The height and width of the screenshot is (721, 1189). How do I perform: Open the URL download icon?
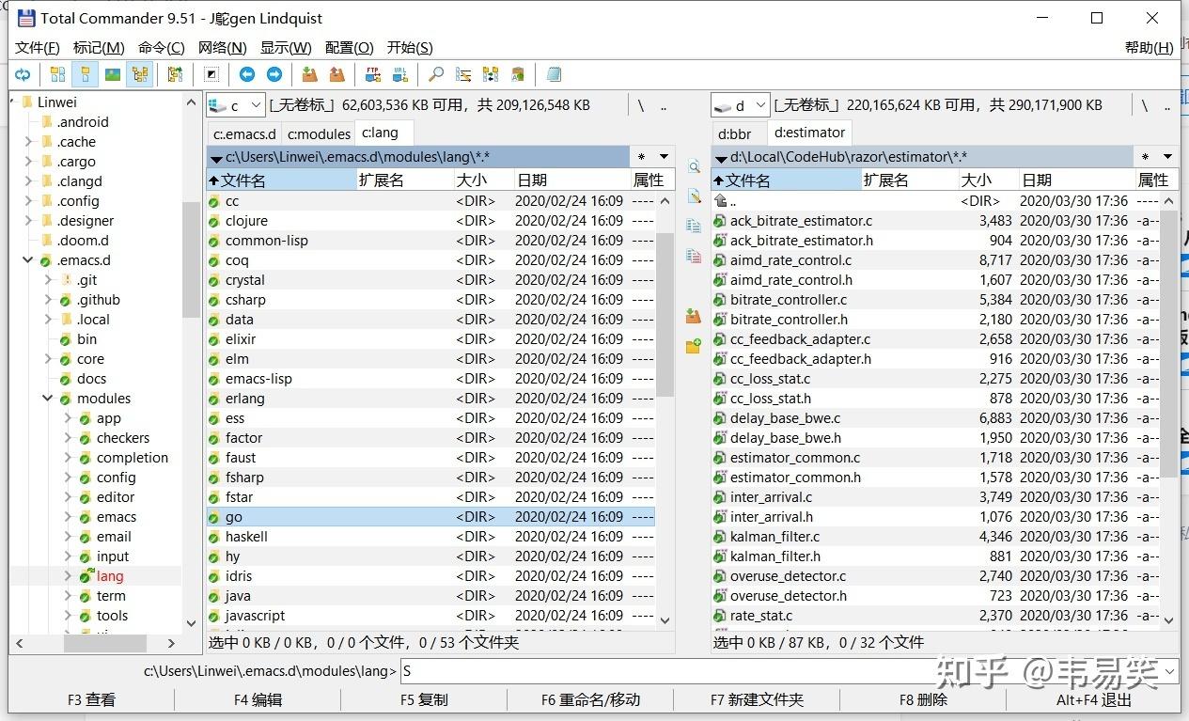pos(400,74)
